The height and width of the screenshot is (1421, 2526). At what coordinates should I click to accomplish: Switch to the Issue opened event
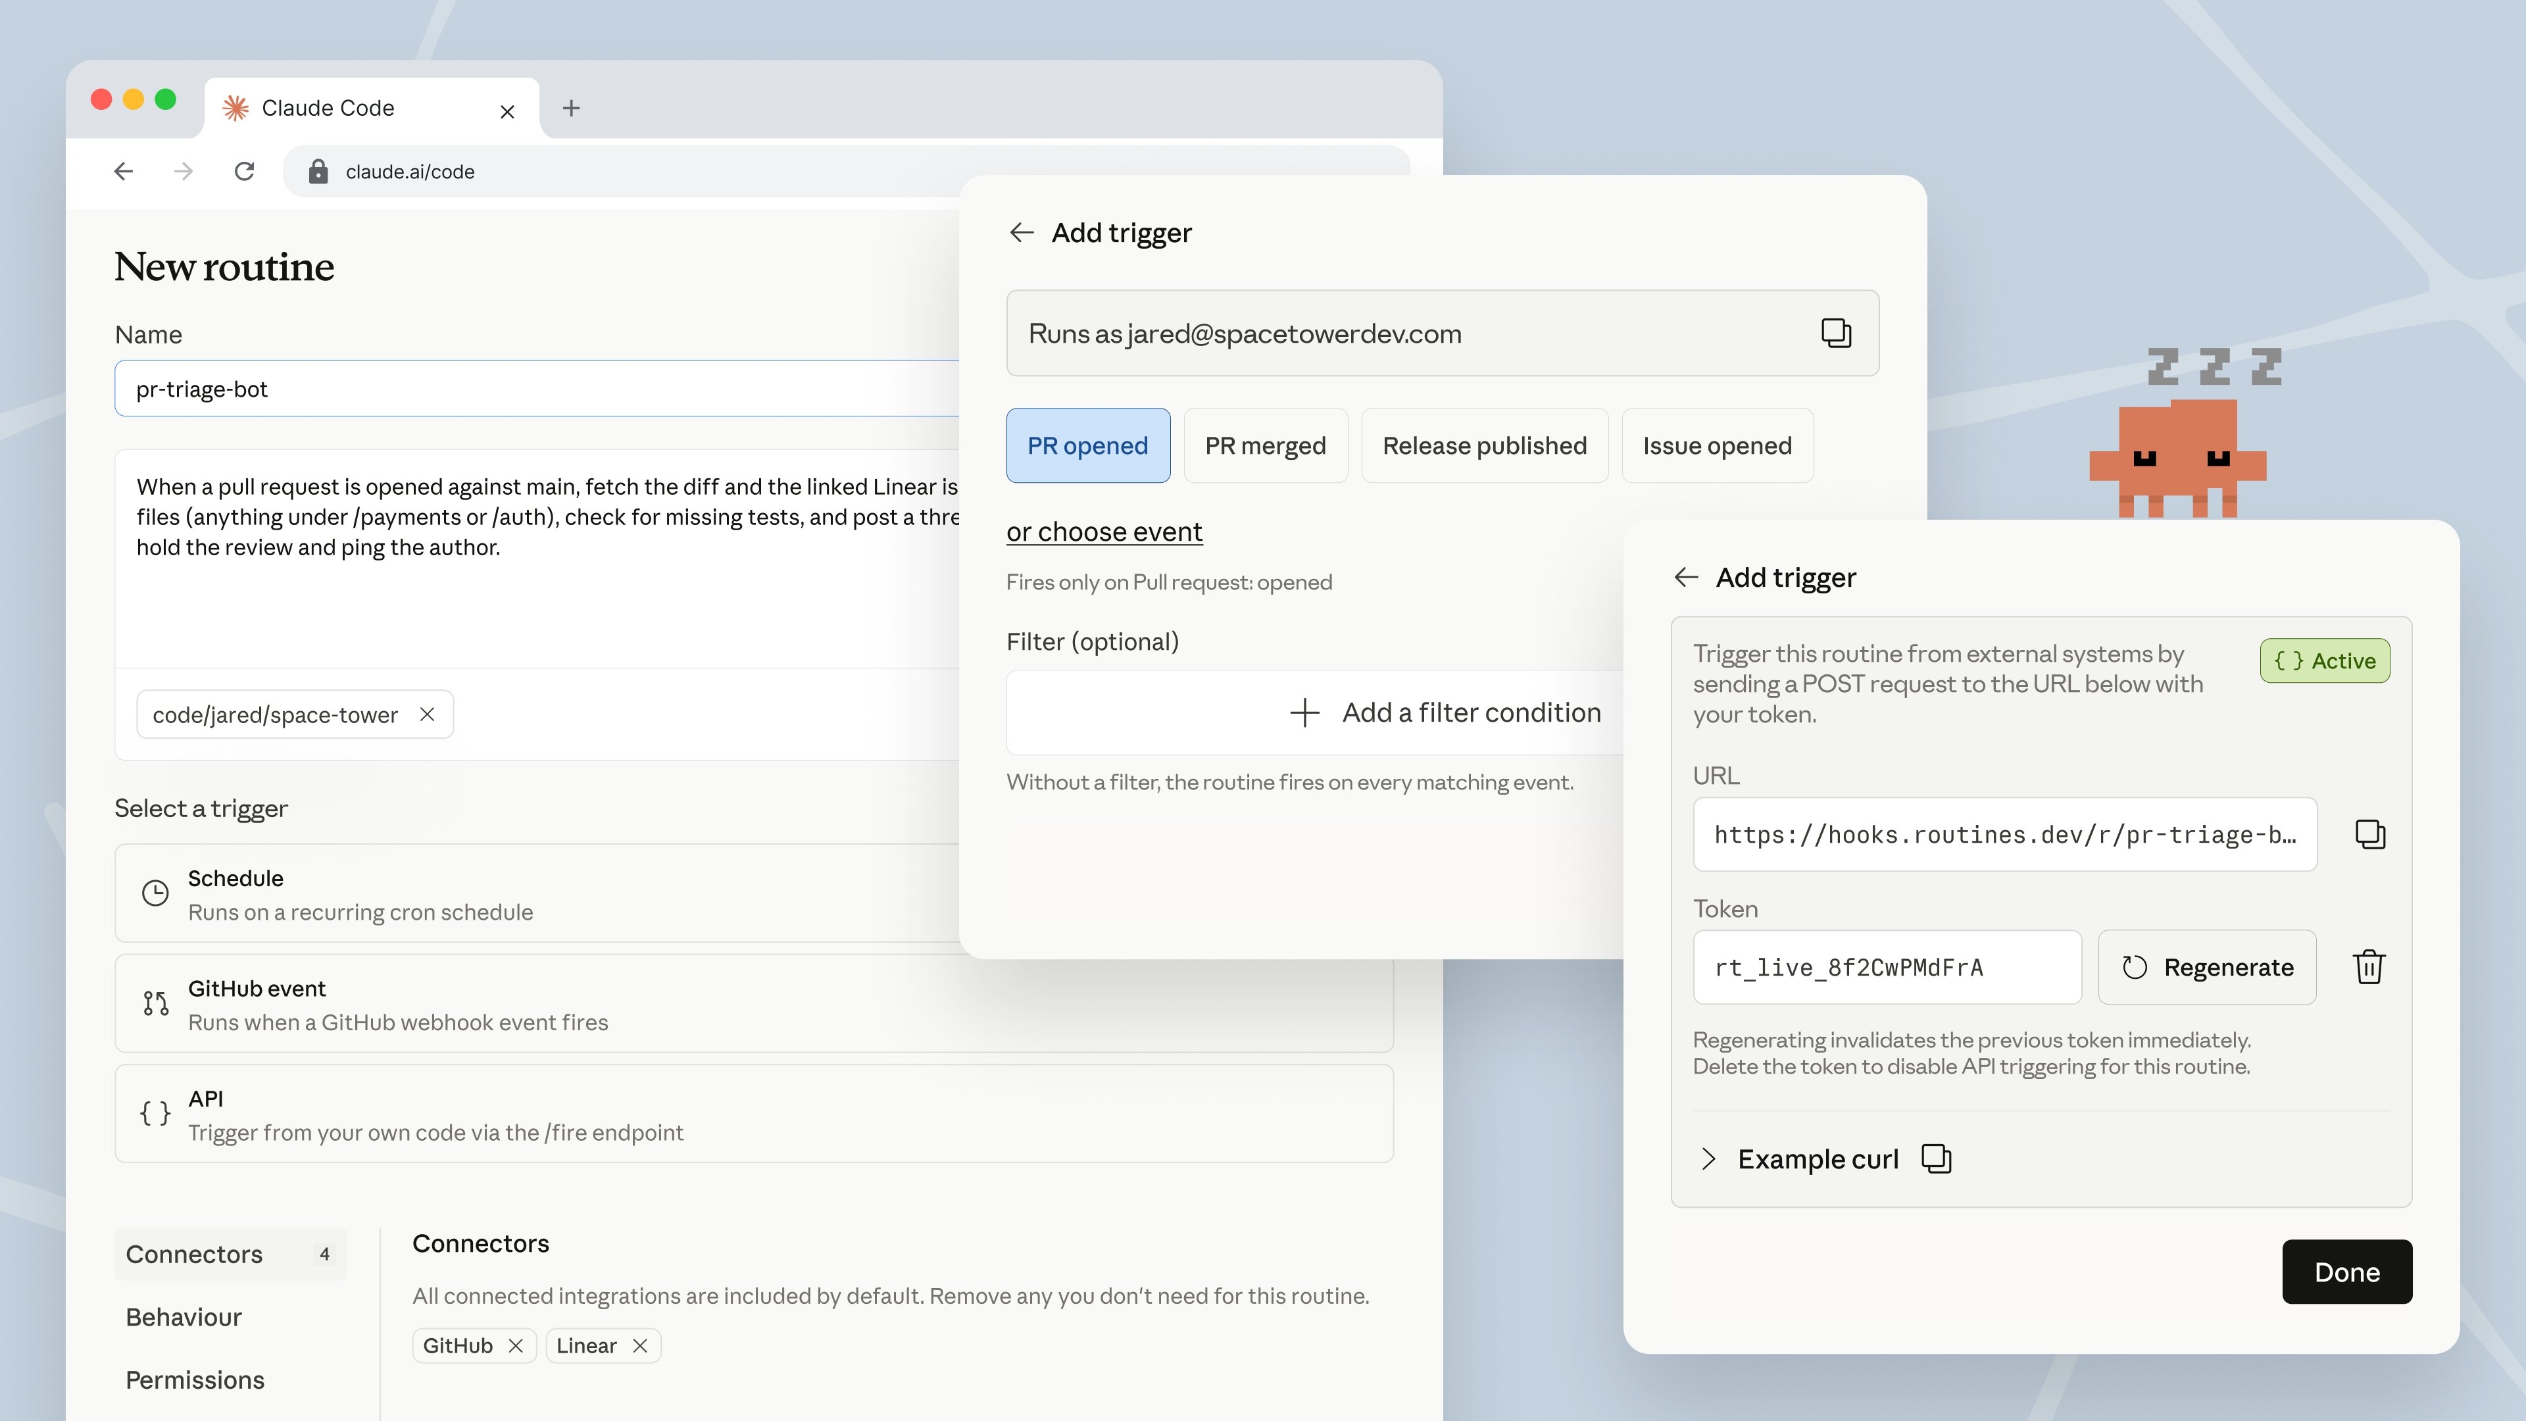tap(1717, 445)
